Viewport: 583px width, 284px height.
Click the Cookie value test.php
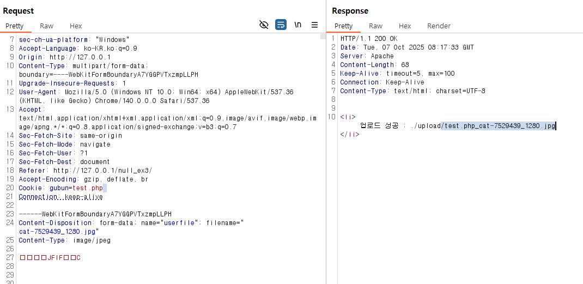click(88, 188)
